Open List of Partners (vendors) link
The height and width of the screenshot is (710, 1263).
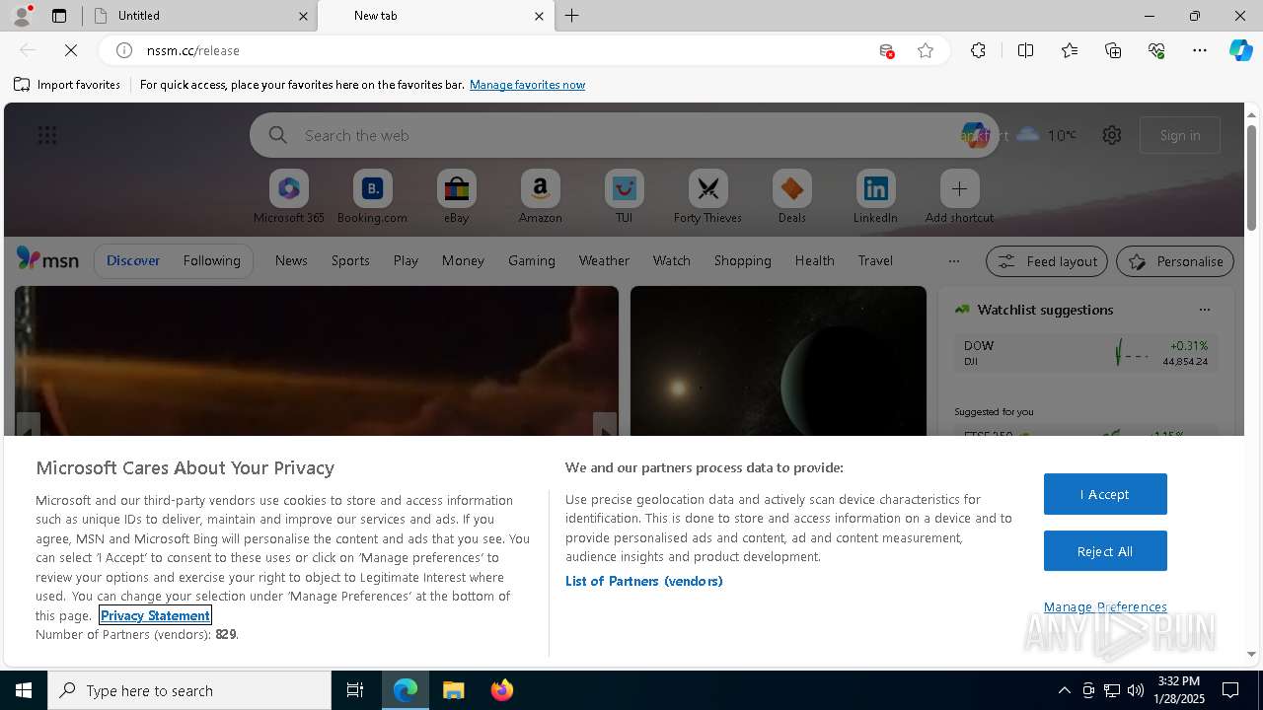pyautogui.click(x=644, y=581)
